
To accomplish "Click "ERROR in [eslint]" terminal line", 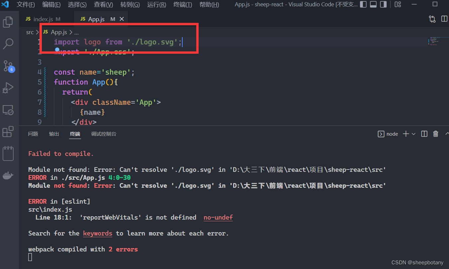I will (x=59, y=201).
